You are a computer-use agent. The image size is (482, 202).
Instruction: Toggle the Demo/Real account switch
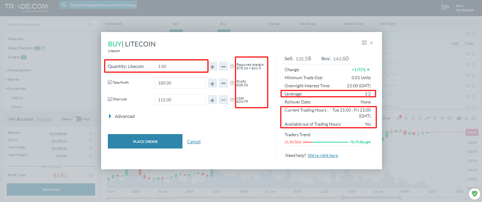pyautogui.click(x=77, y=119)
